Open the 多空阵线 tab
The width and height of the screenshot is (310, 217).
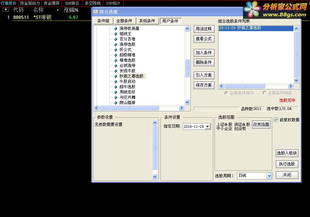(x=93, y=3)
